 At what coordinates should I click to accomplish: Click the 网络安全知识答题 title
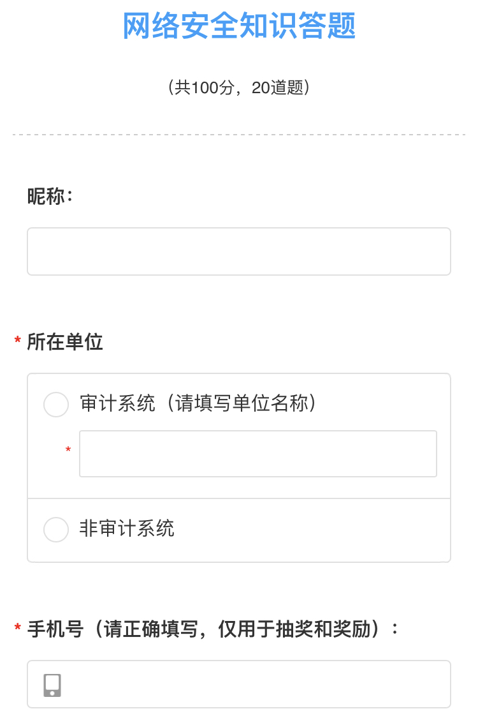click(239, 26)
